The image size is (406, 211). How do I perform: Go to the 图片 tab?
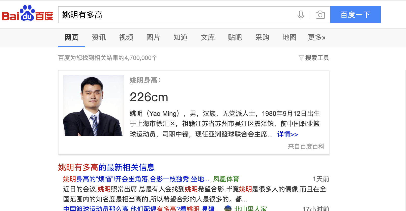tap(153, 38)
